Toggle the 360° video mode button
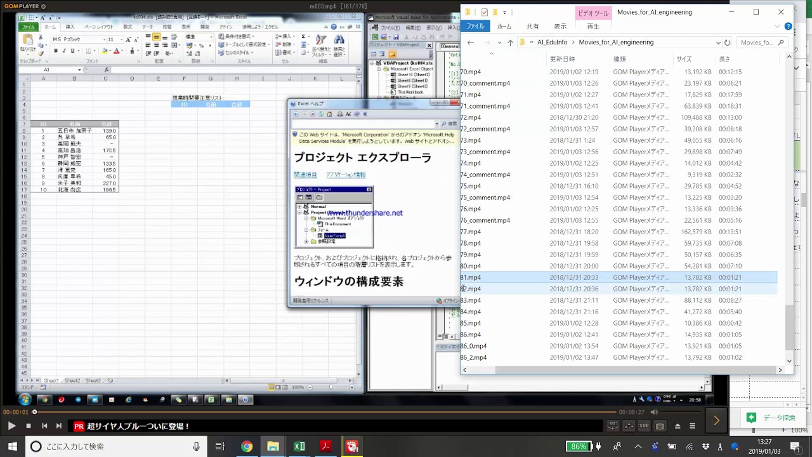This screenshot has width=812, height=457. click(x=613, y=426)
